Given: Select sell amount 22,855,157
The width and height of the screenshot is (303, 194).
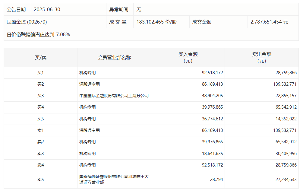Looking at the screenshot, I should (x=286, y=96).
